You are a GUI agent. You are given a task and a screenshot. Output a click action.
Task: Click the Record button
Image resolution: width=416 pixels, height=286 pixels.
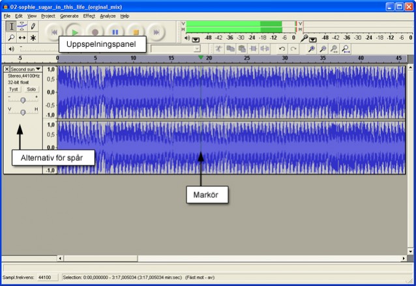(95, 32)
